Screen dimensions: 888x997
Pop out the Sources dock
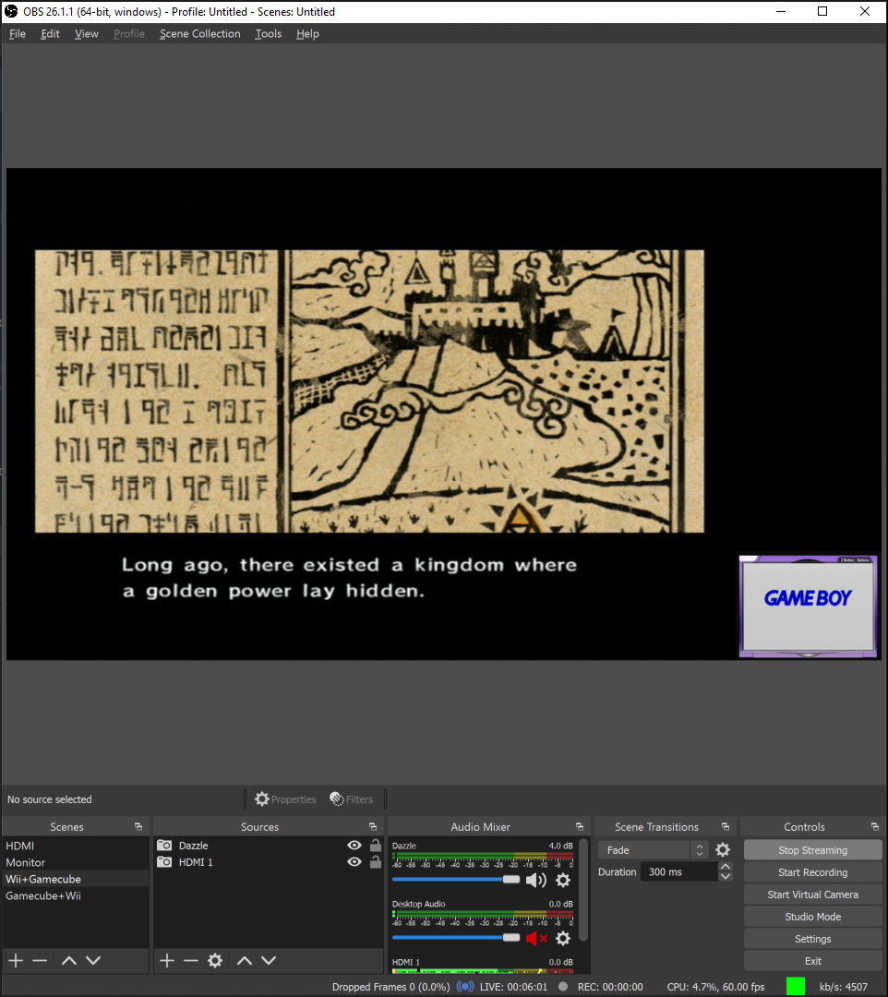[373, 826]
